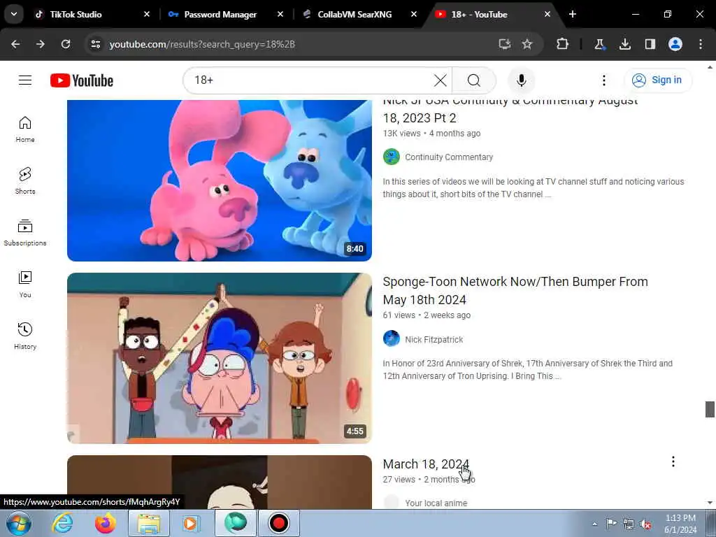The height and width of the screenshot is (537, 716).
Task: Open the muted volume tray icon
Action: [x=645, y=524]
